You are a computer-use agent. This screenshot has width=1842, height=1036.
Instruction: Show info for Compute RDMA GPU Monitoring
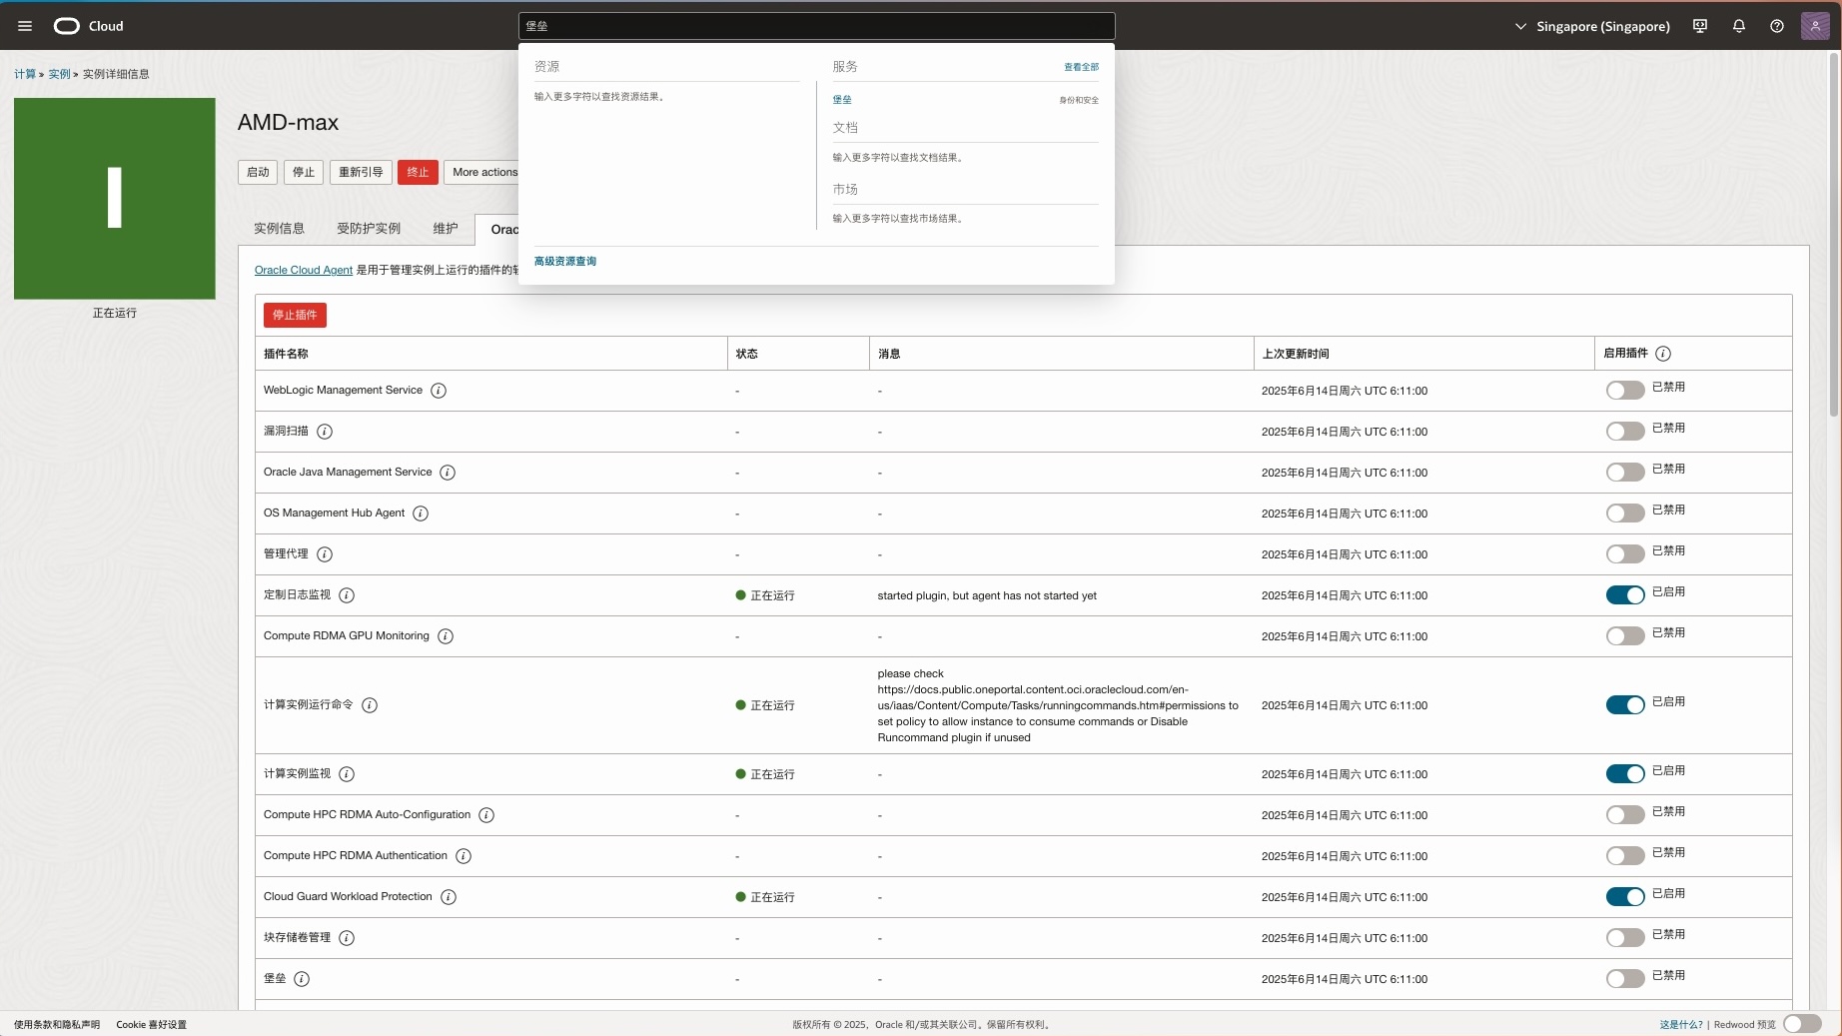click(x=446, y=636)
